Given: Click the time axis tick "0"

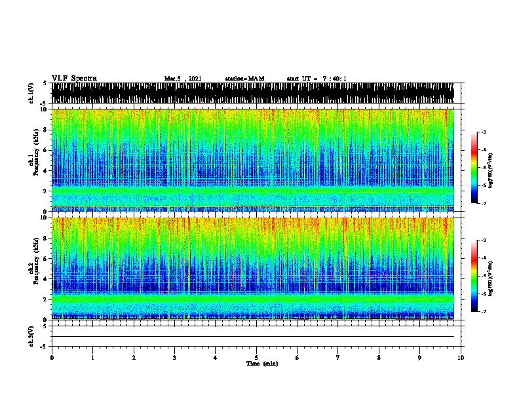Looking at the screenshot, I should pos(52,357).
